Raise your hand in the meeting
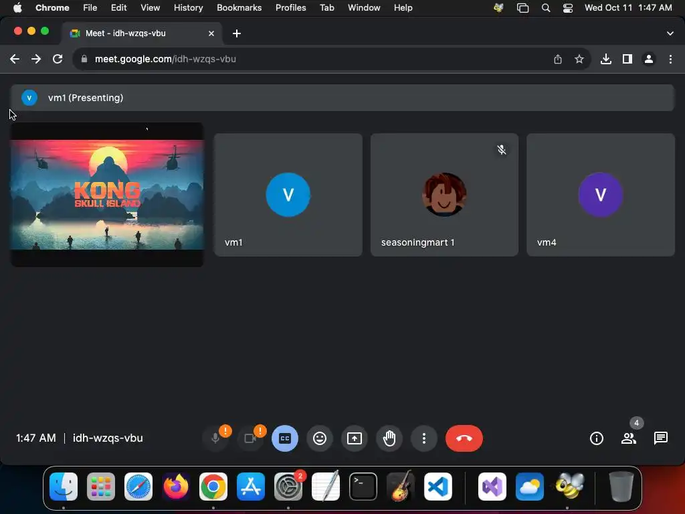 389,438
